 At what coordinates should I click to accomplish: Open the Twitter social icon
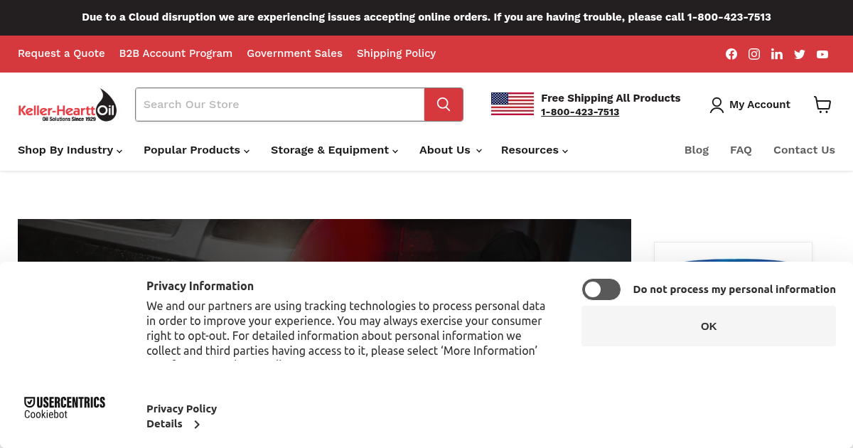800,54
